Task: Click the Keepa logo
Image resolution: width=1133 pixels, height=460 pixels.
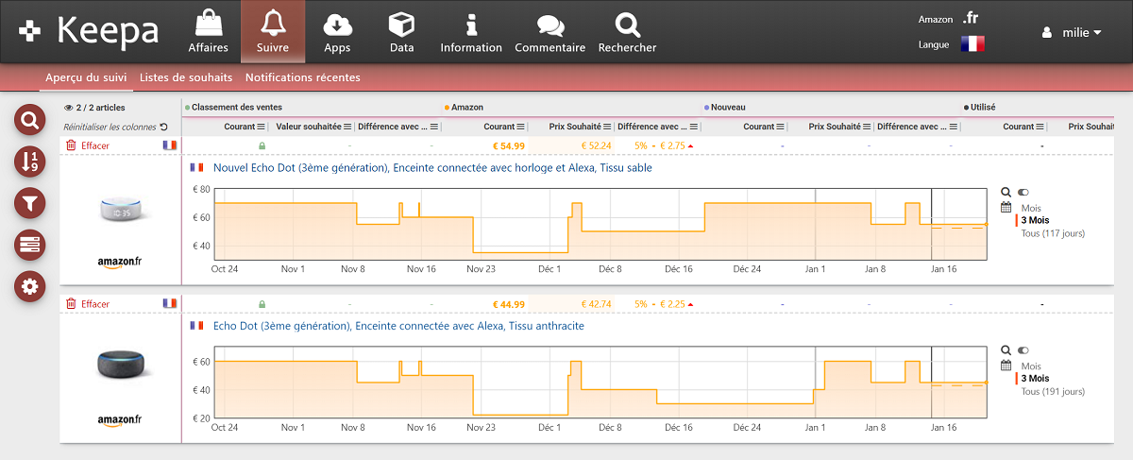Action: [90, 31]
